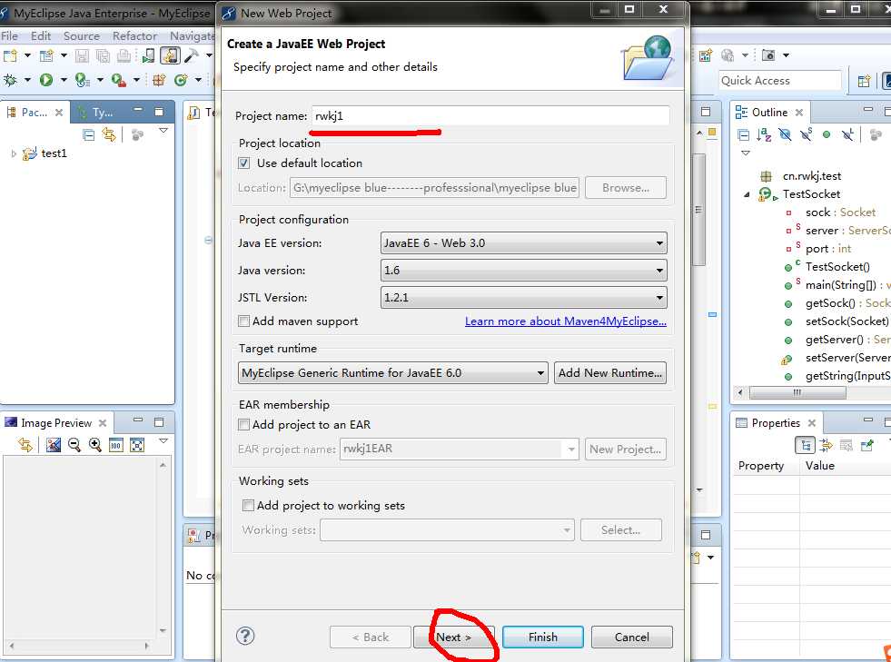The height and width of the screenshot is (662, 891).
Task: Click Link with Editor in Package Explorer
Action: (108, 134)
